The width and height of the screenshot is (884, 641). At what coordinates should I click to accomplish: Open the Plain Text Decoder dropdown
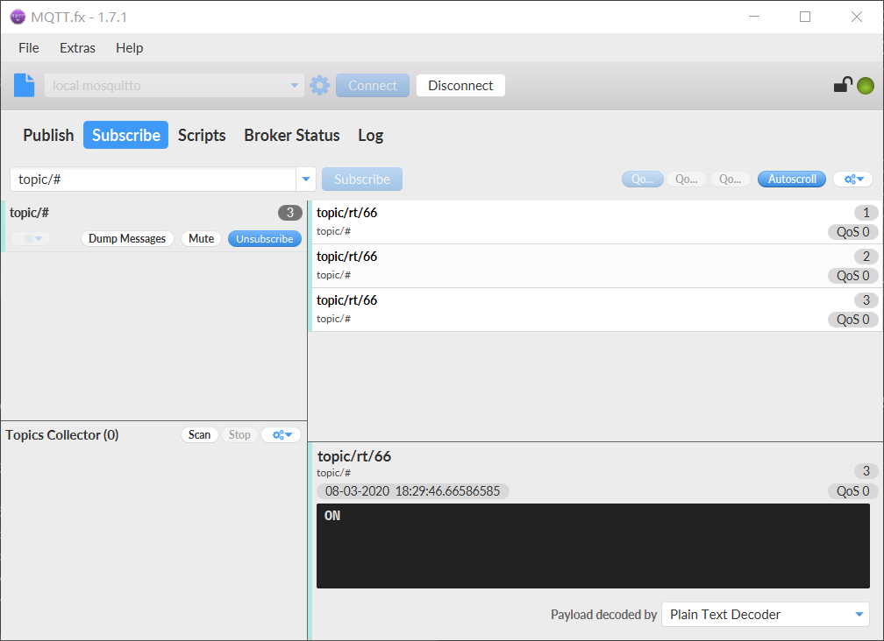766,615
